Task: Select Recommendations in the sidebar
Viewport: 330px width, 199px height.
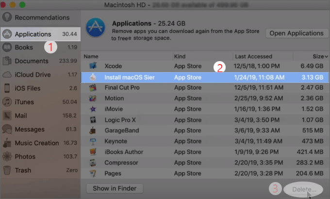Action: 40,17
